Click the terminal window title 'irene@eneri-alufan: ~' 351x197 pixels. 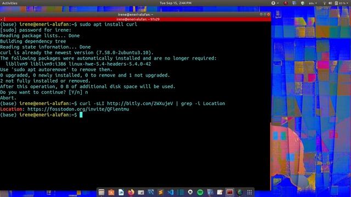coord(135,15)
